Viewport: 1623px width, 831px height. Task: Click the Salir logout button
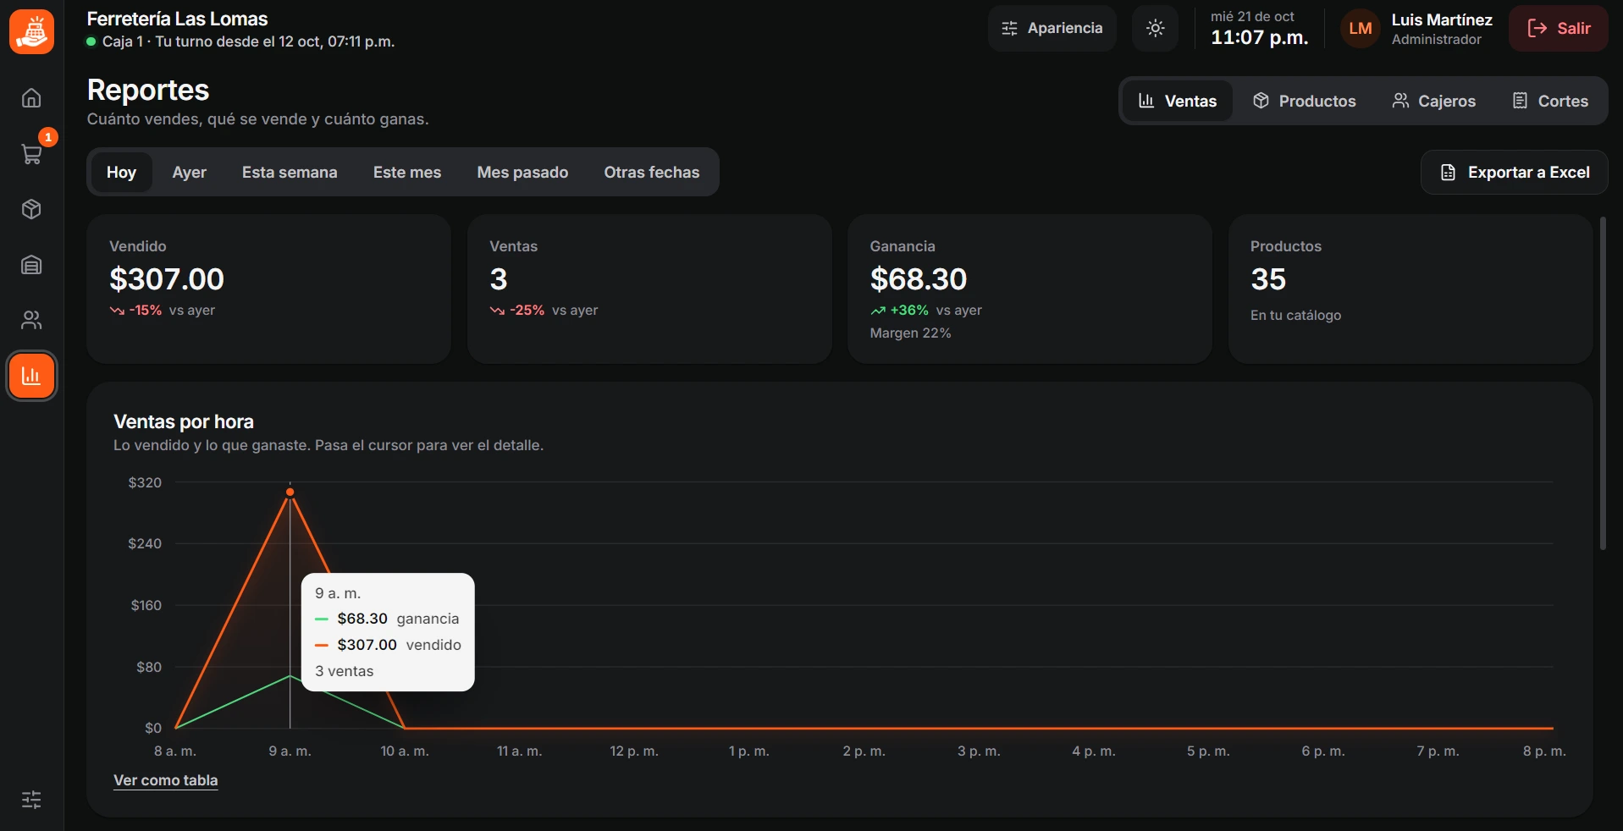(x=1558, y=28)
